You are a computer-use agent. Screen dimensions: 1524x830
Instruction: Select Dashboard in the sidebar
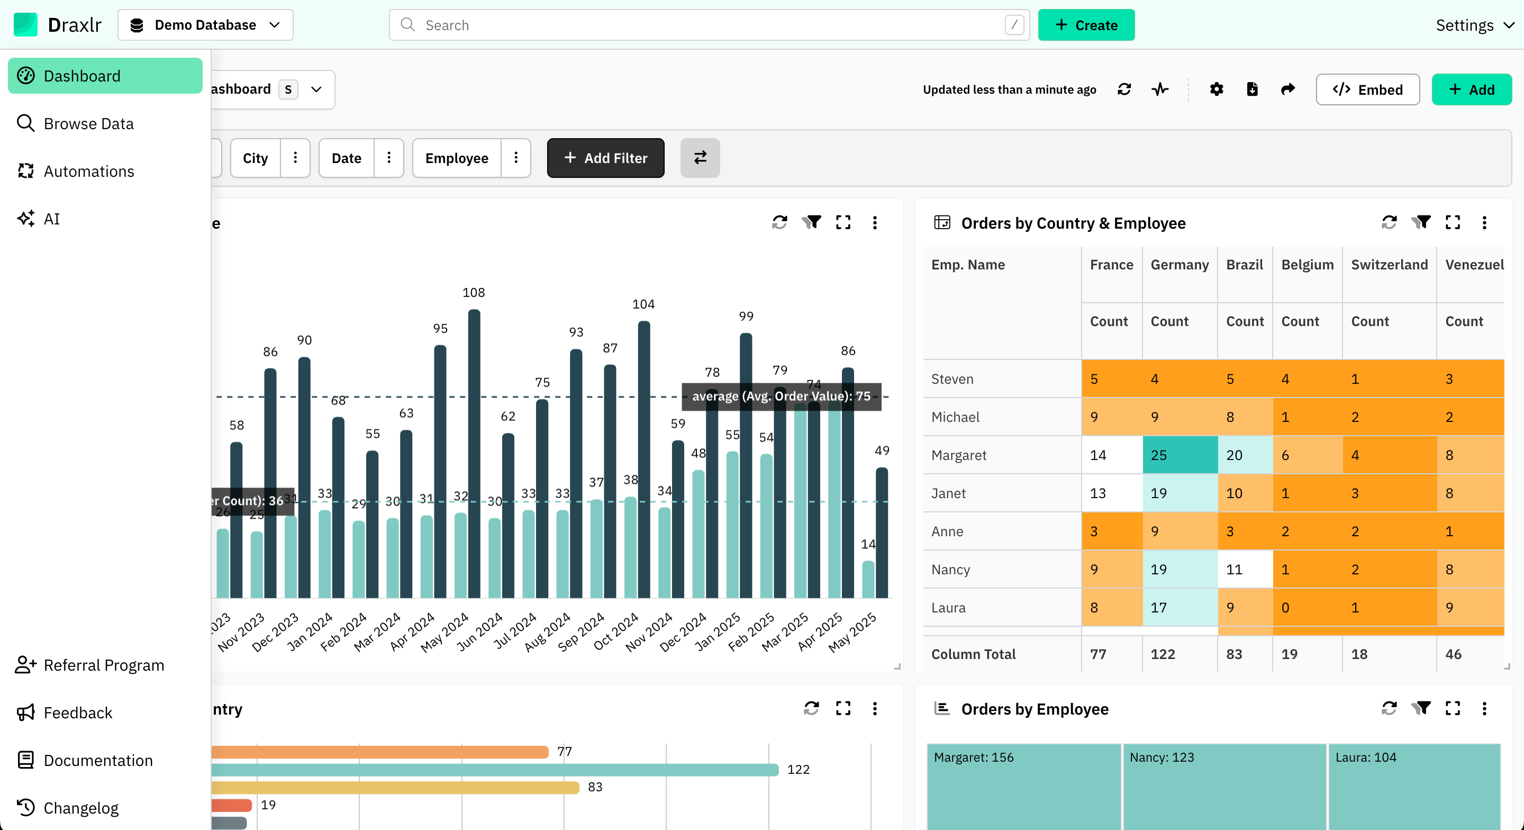point(105,76)
